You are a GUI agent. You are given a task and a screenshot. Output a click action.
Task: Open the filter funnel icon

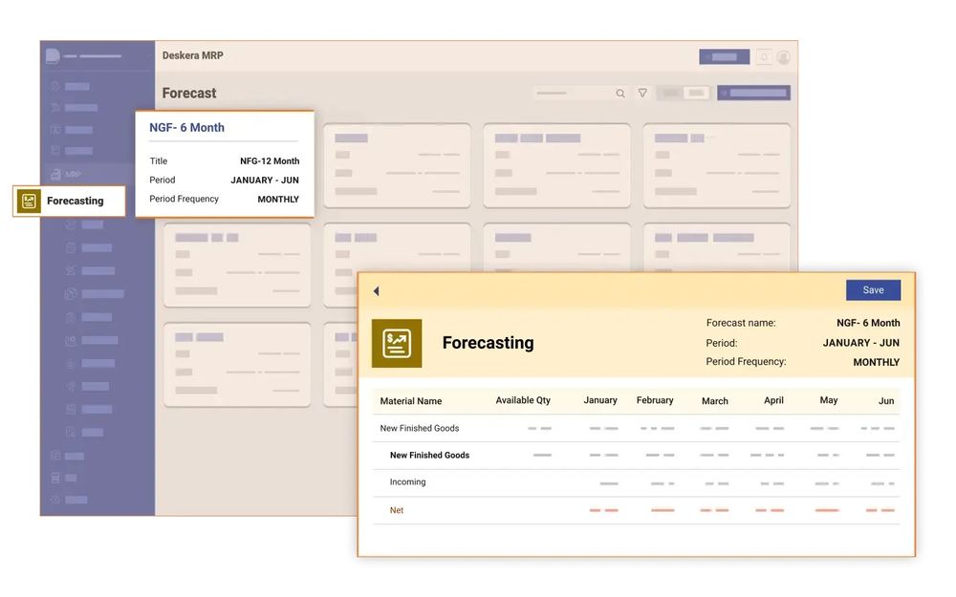pyautogui.click(x=642, y=94)
